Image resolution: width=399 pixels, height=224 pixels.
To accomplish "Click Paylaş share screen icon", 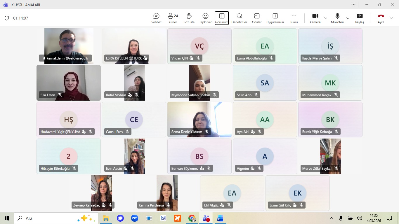I will point(360,18).
